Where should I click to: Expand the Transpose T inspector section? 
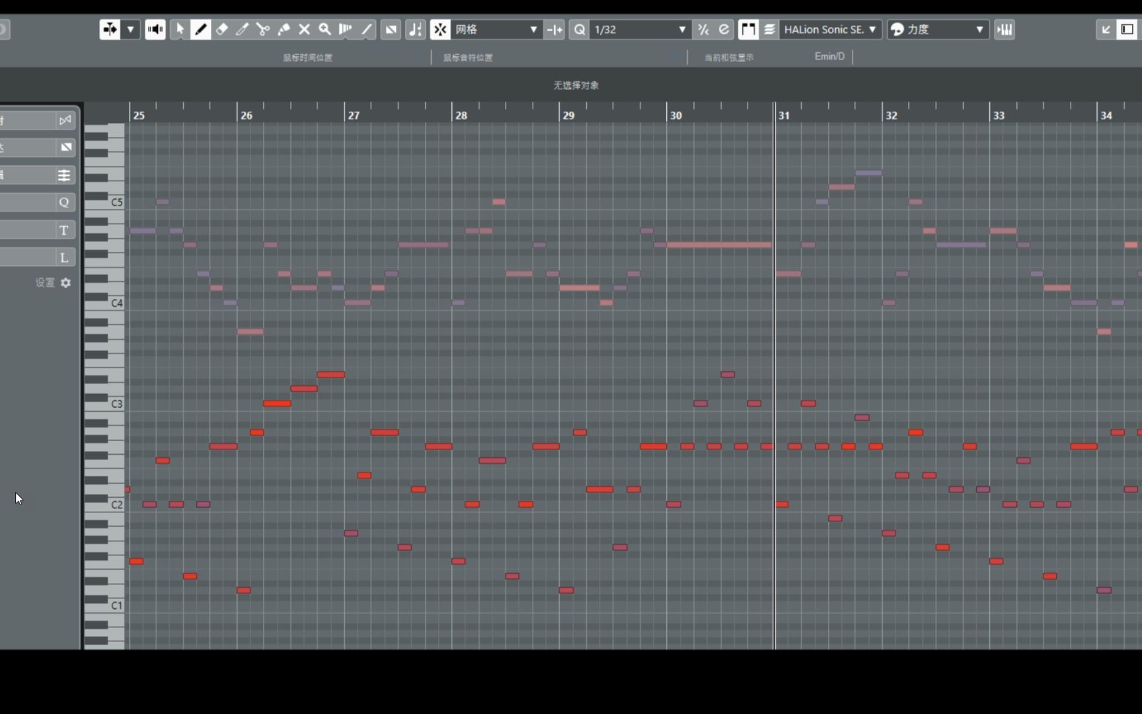click(x=64, y=230)
